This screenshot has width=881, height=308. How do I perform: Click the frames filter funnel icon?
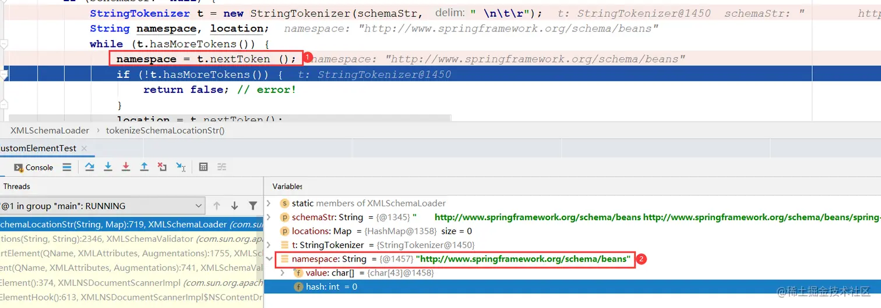[x=253, y=206]
